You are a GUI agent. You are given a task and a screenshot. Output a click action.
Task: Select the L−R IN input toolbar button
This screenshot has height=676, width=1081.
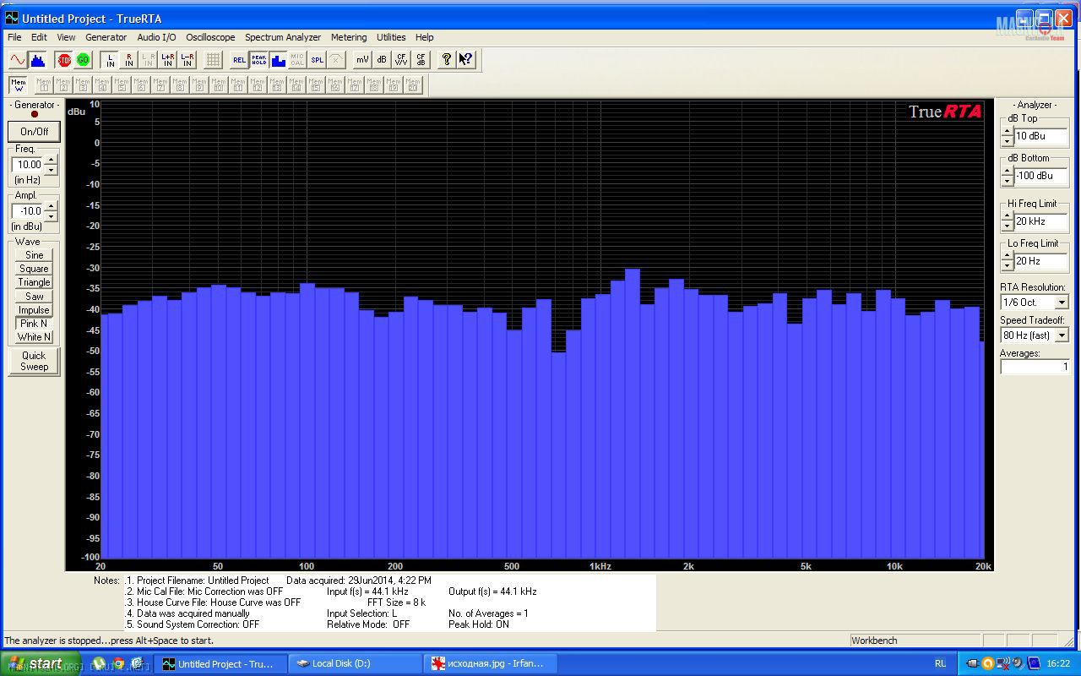coord(187,60)
